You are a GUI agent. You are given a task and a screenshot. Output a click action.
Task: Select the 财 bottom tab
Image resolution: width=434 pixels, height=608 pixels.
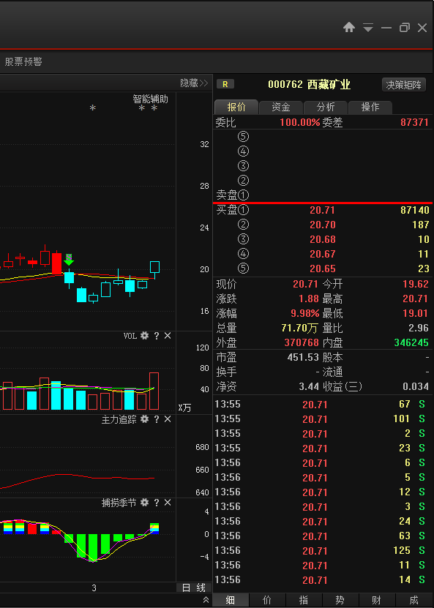(377, 600)
